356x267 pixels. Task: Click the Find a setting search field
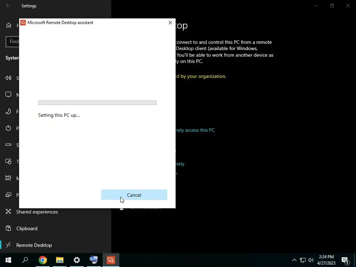13,42
